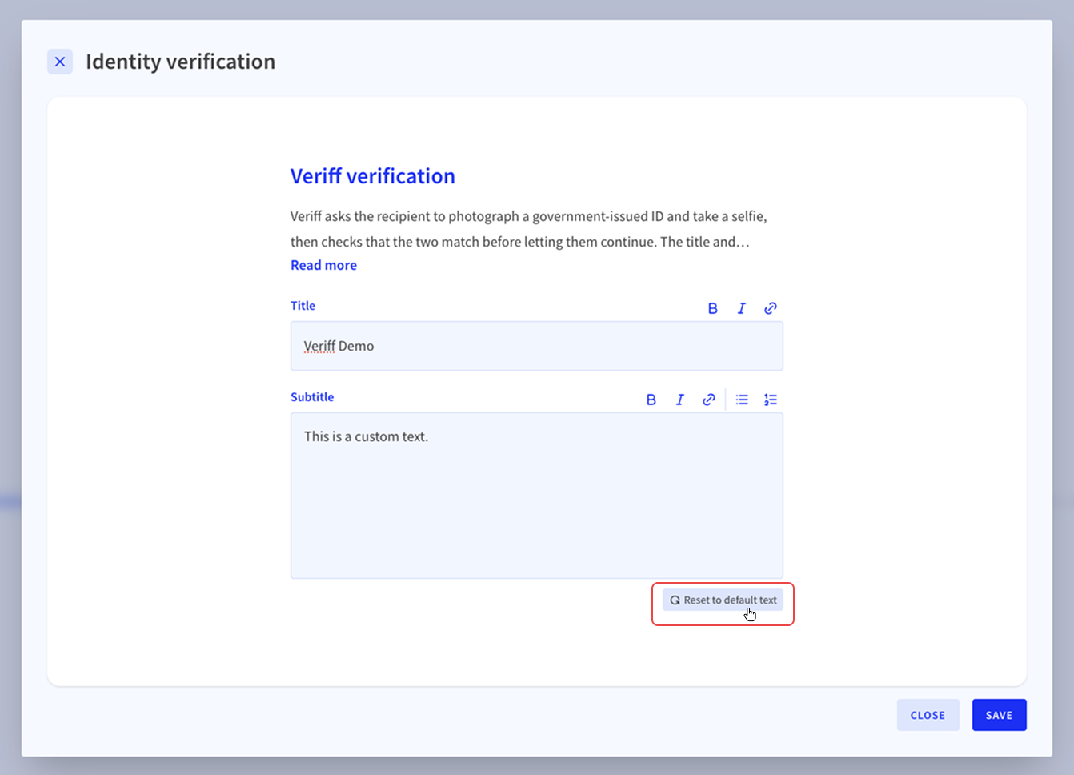Viewport: 1074px width, 775px height.
Task: Click the Identity verification dialog title
Action: coord(180,62)
